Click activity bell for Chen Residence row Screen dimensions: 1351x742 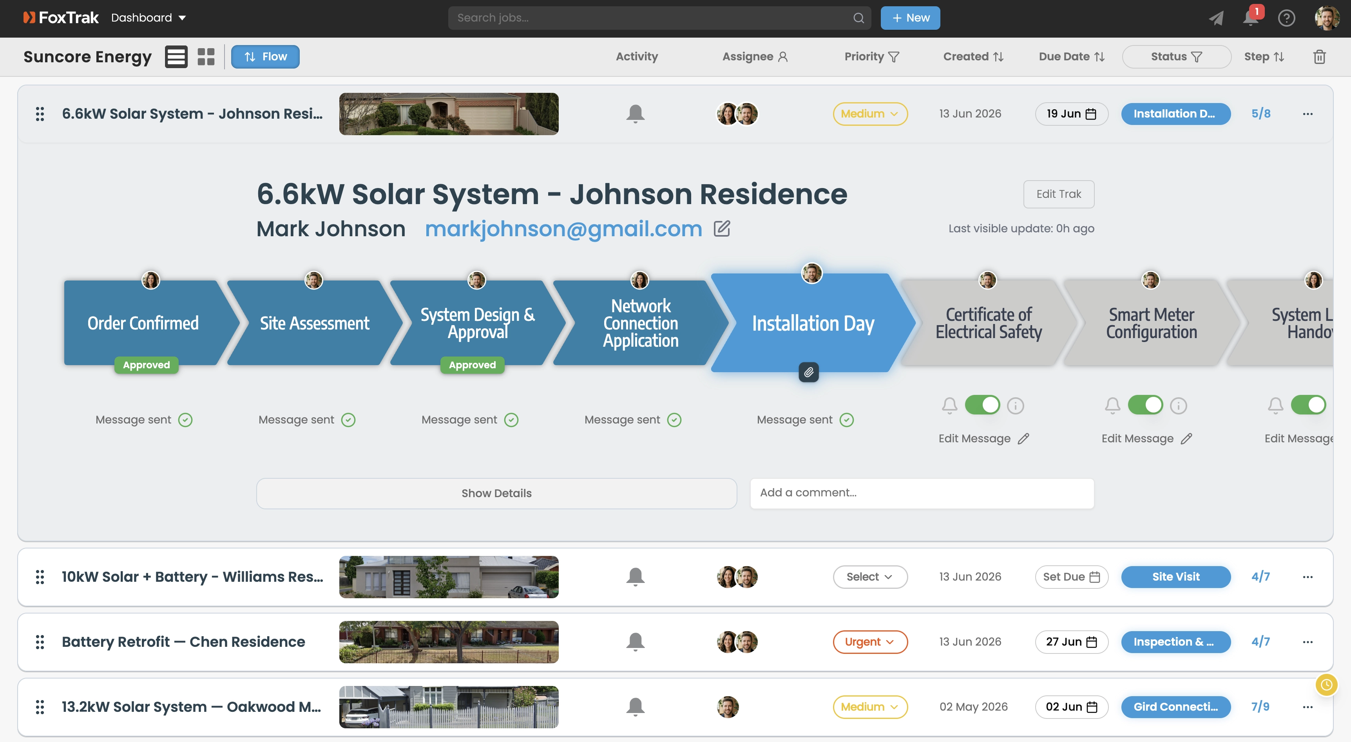[x=635, y=642]
